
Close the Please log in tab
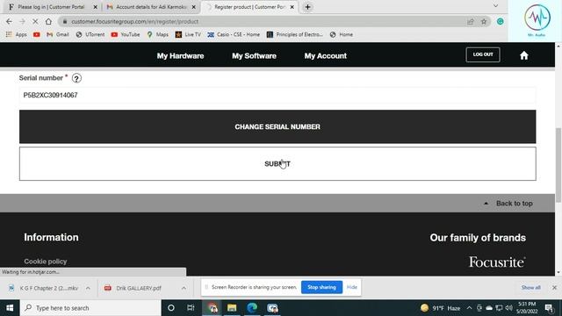[95, 7]
